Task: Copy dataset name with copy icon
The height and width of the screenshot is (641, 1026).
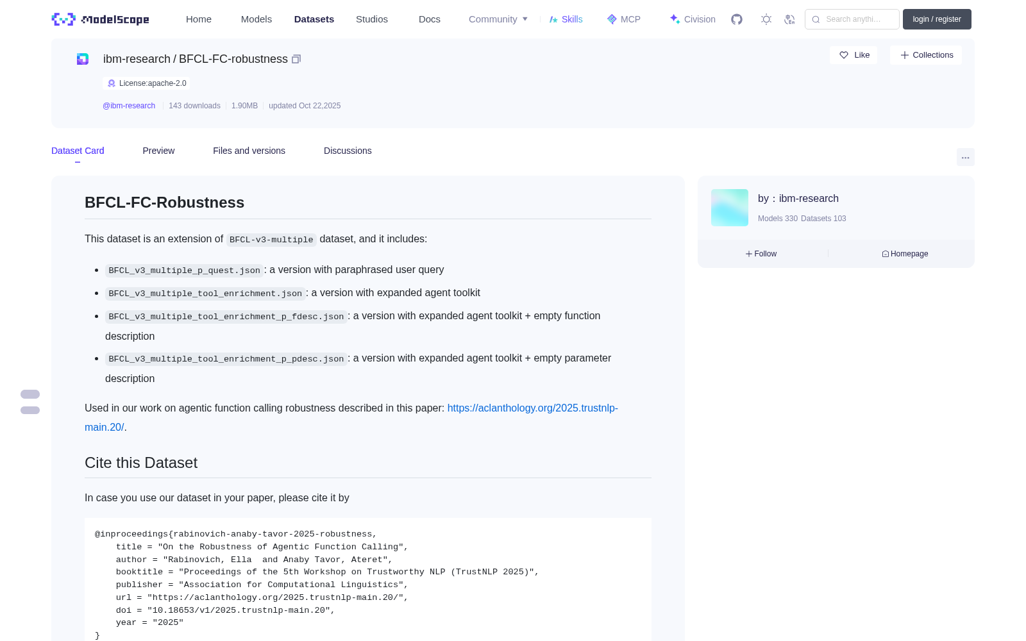Action: click(x=296, y=59)
